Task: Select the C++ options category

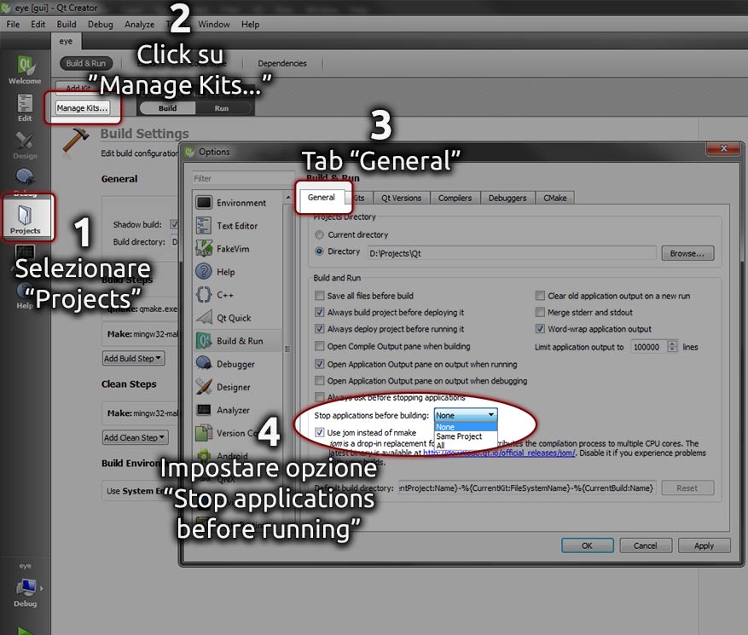Action: point(237,295)
